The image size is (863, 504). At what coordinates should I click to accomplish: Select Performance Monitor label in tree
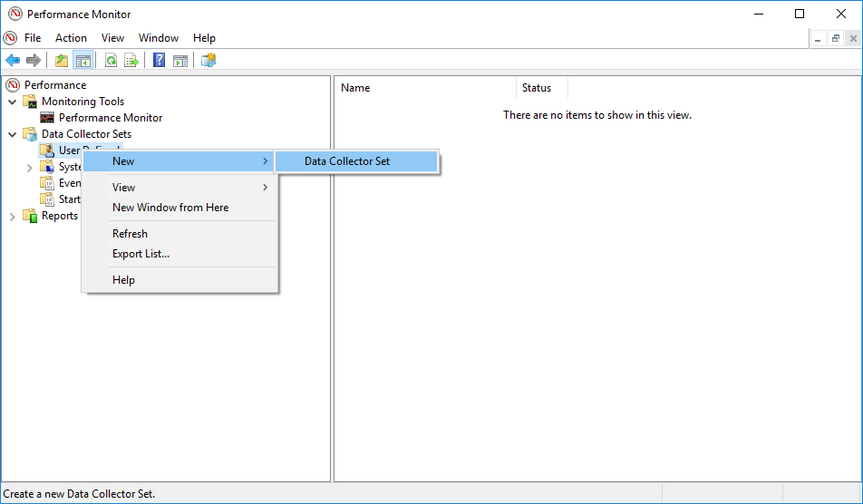click(x=111, y=118)
